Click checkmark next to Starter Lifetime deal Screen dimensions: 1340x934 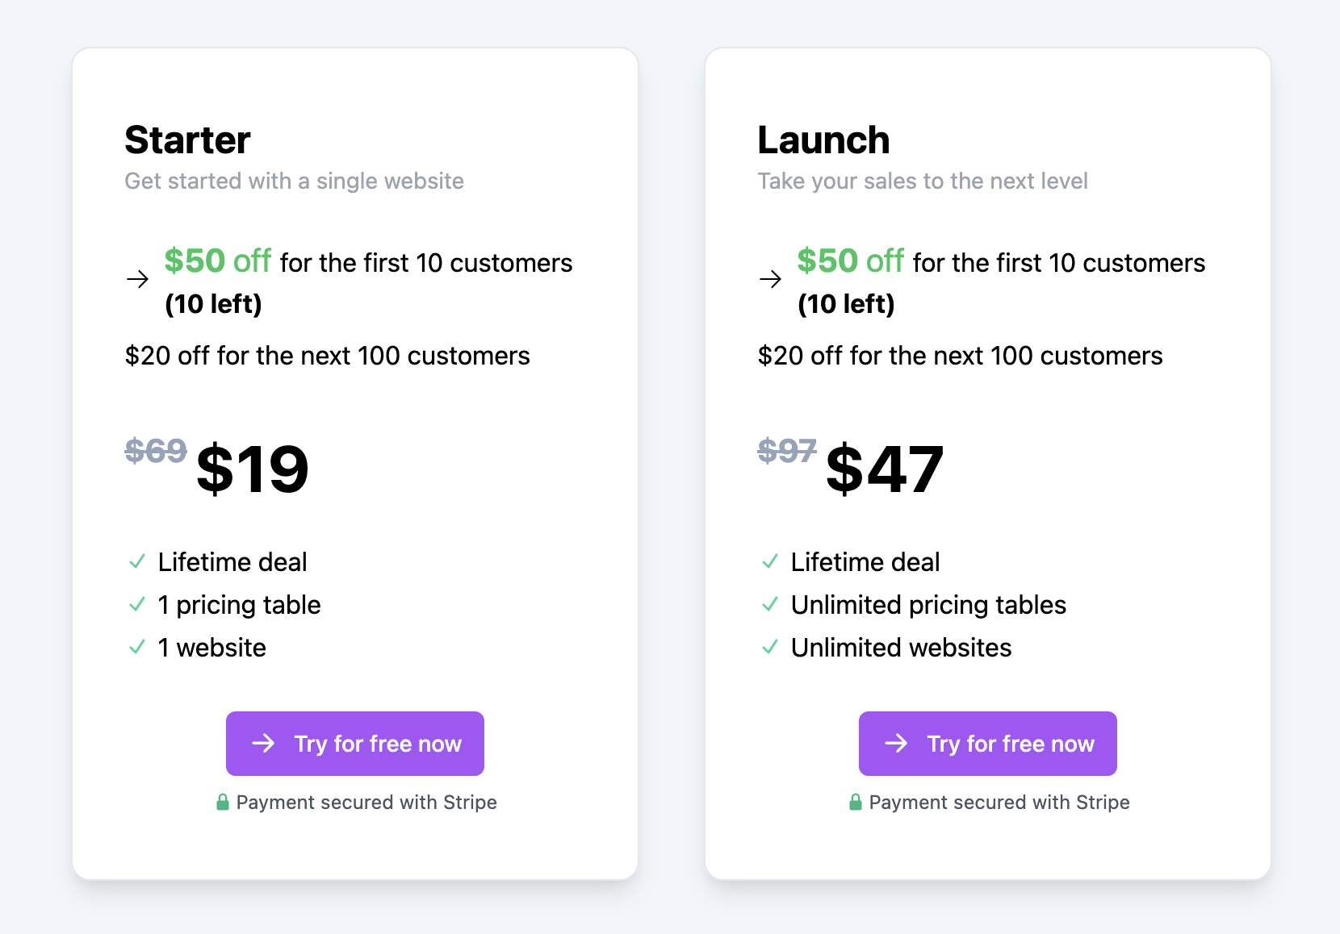pyautogui.click(x=137, y=561)
